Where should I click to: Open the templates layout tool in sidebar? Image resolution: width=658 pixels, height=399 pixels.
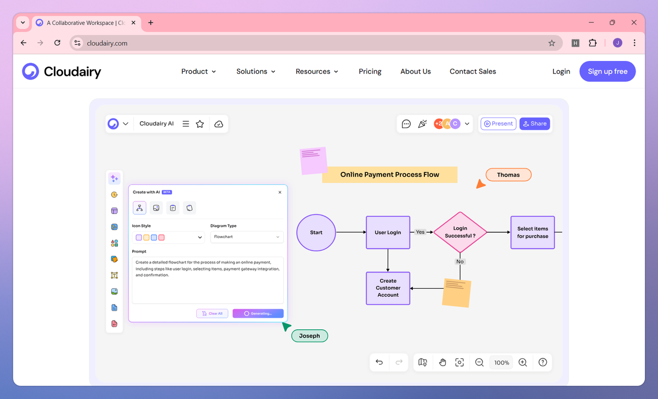(114, 211)
